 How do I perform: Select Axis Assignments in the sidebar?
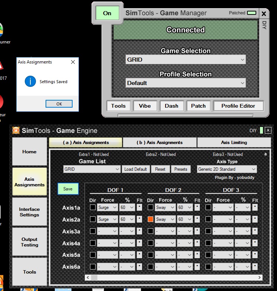30,182
